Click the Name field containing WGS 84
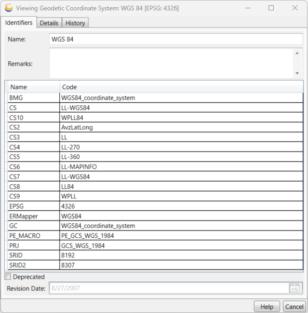 coord(176,39)
